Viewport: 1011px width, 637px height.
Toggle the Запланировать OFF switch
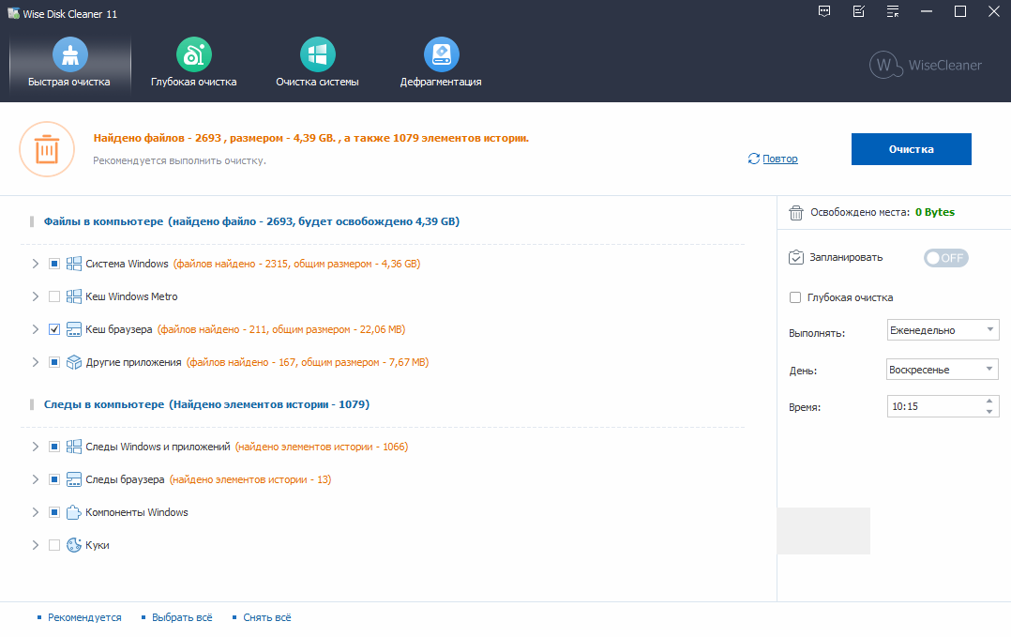point(946,258)
